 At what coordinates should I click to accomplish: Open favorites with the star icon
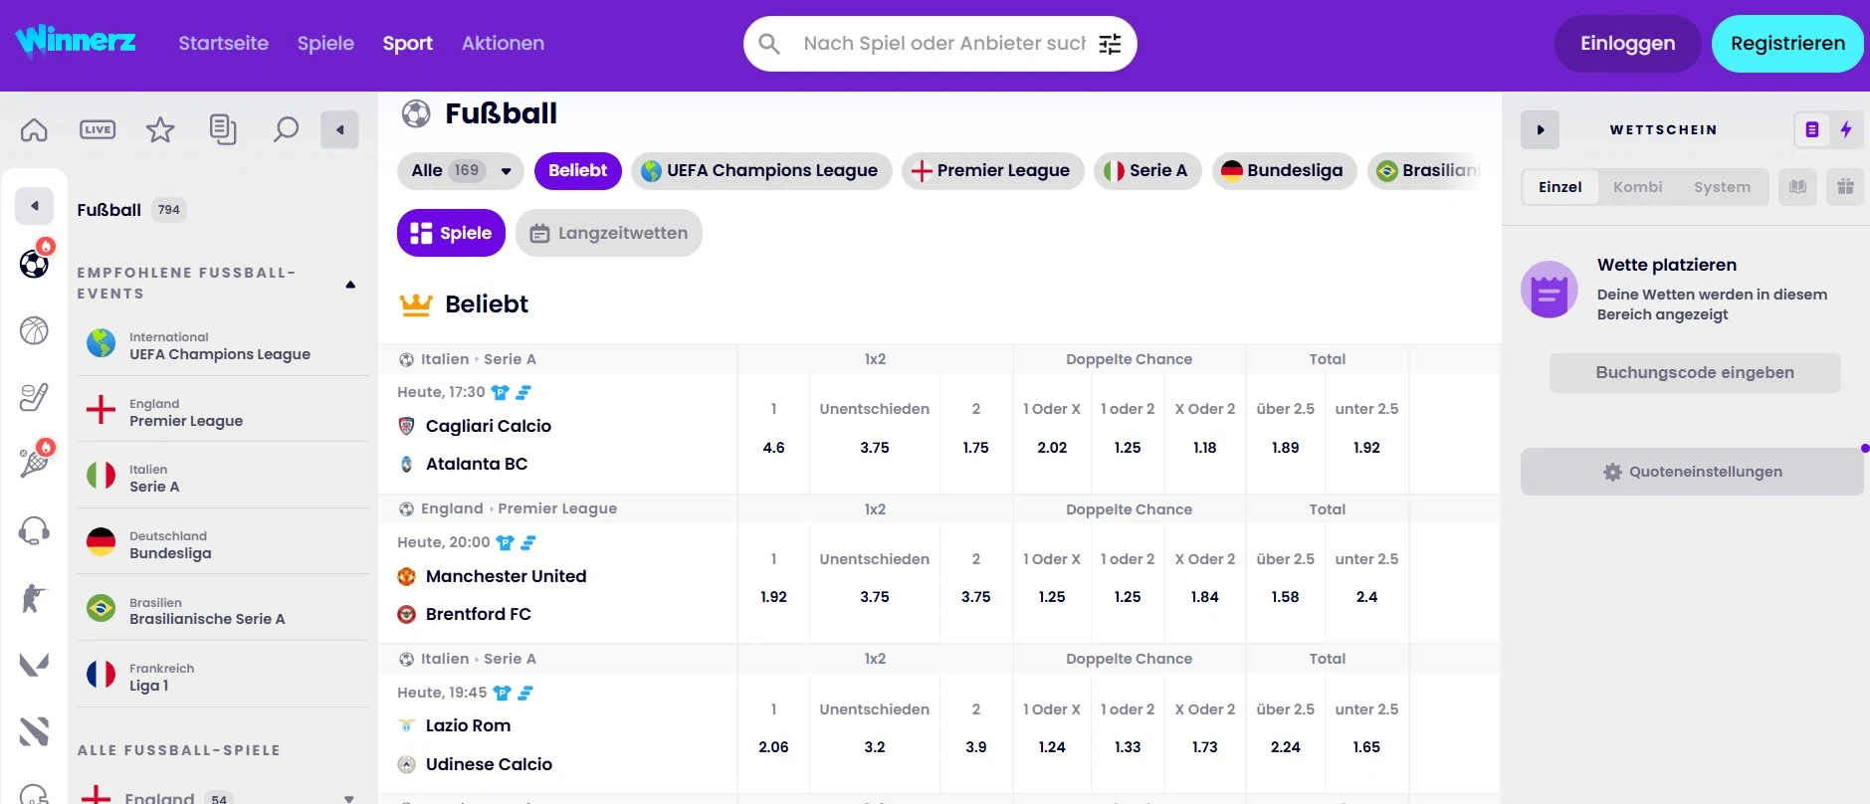tap(160, 129)
